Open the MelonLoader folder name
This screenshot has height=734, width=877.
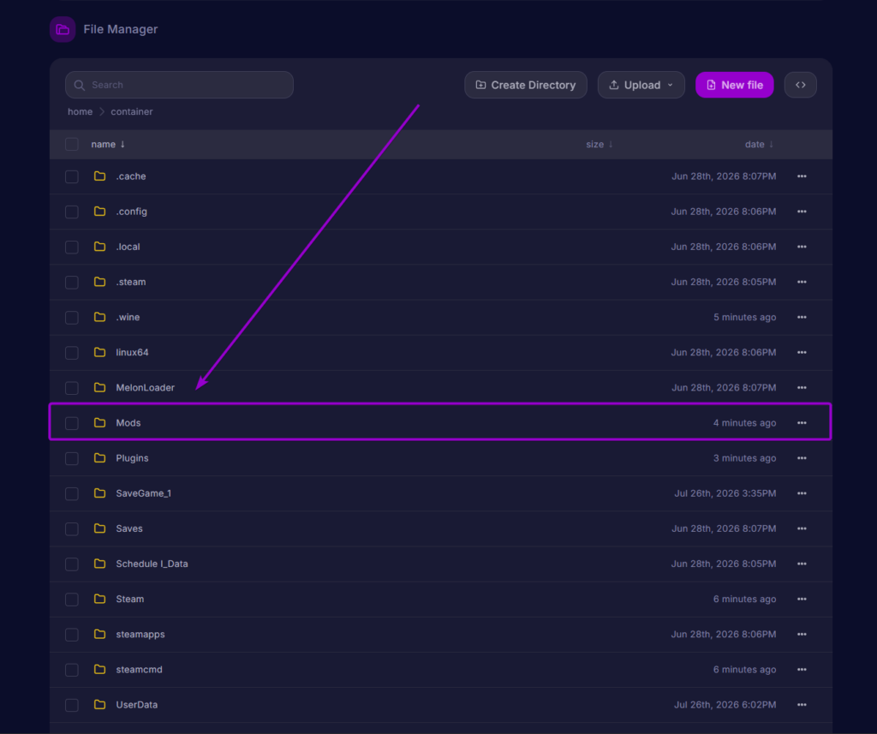pos(146,388)
